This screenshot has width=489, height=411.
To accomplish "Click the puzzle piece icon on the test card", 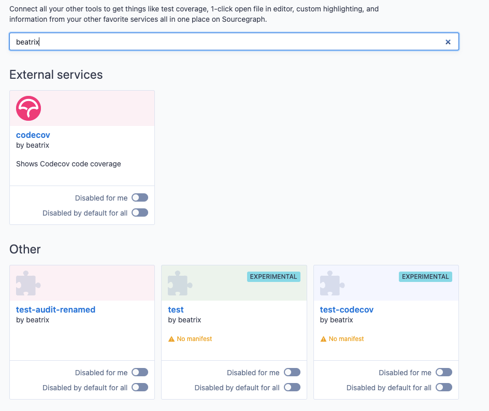I will [180, 283].
